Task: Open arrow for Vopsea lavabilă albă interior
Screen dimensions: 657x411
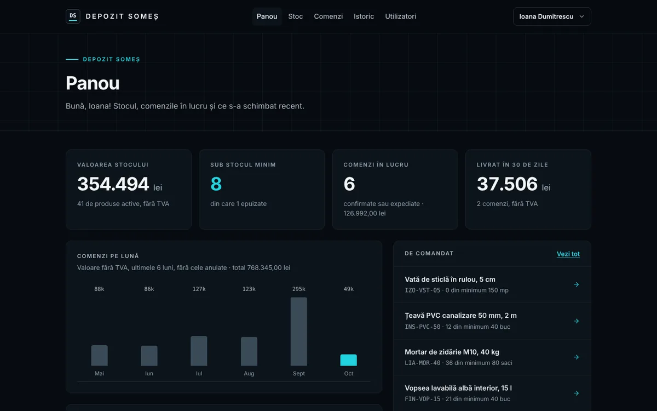Action: [x=576, y=393]
